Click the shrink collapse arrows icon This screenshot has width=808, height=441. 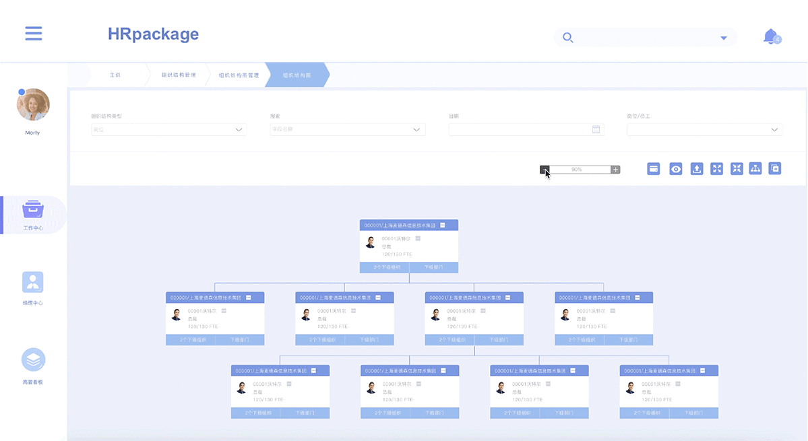[737, 169]
